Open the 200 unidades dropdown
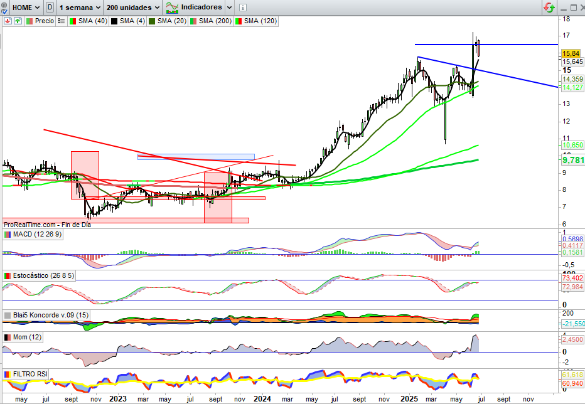Viewport: 585px width, 404px height. tap(133, 8)
